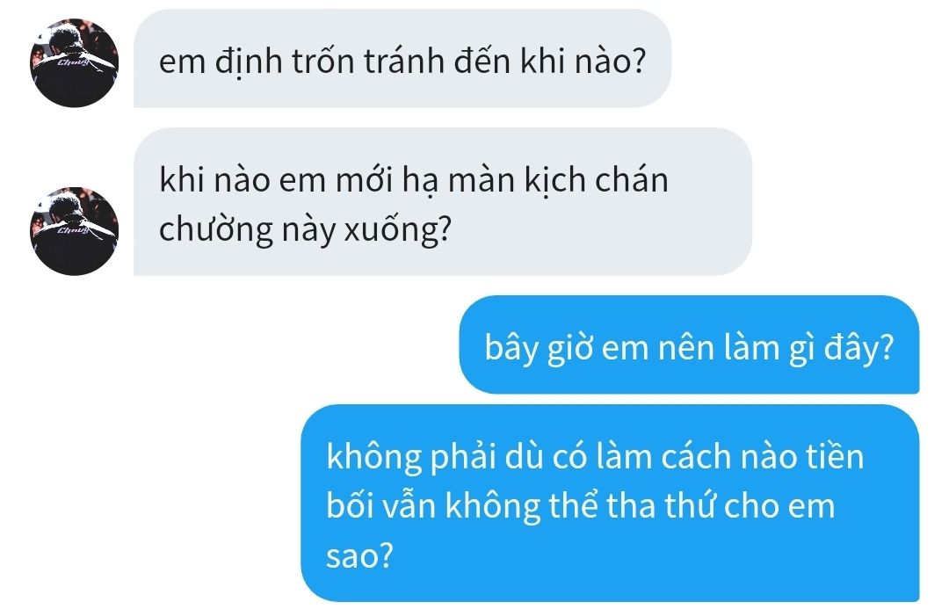Click the words 'trốn tránh' in the first message
The height and width of the screenshot is (609, 949).
(x=368, y=62)
